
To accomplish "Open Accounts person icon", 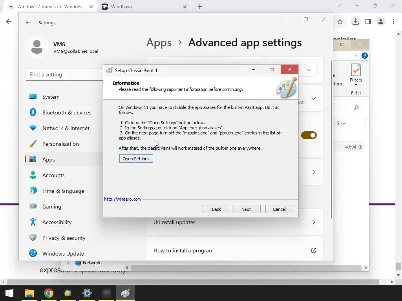I will pos(33,175).
